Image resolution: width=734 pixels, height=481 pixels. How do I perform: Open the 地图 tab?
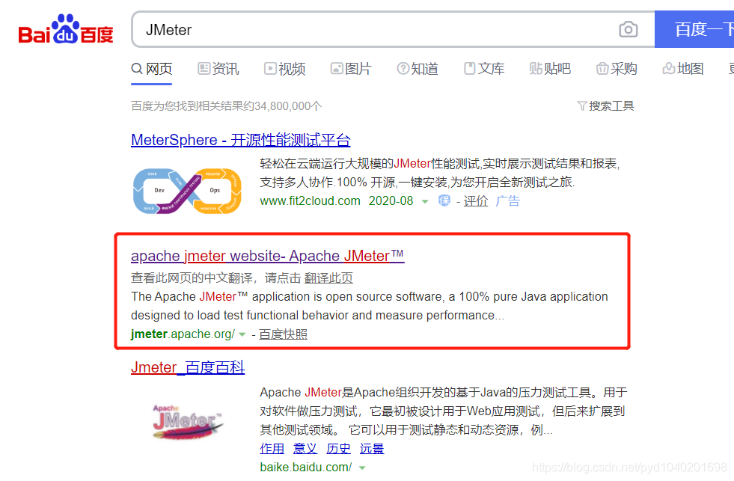(683, 69)
